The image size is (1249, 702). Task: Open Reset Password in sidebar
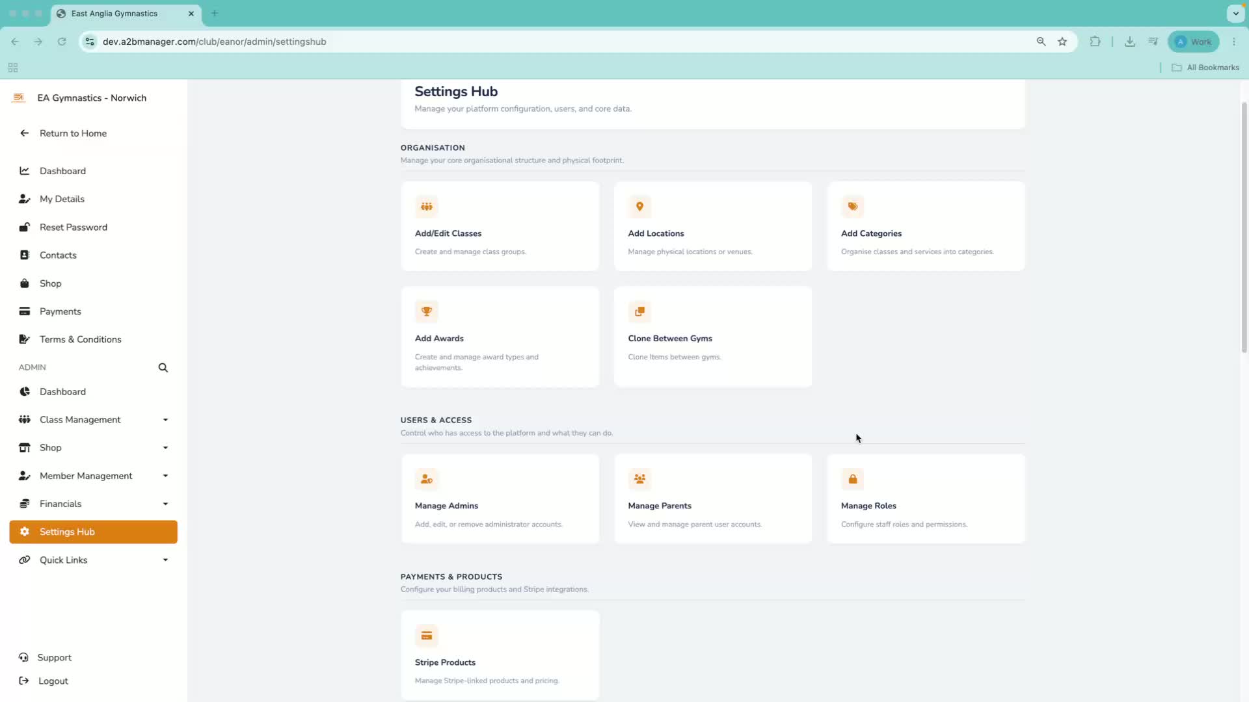93,227
